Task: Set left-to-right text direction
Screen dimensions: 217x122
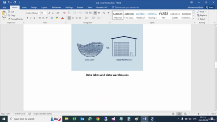Action: pos(95,13)
